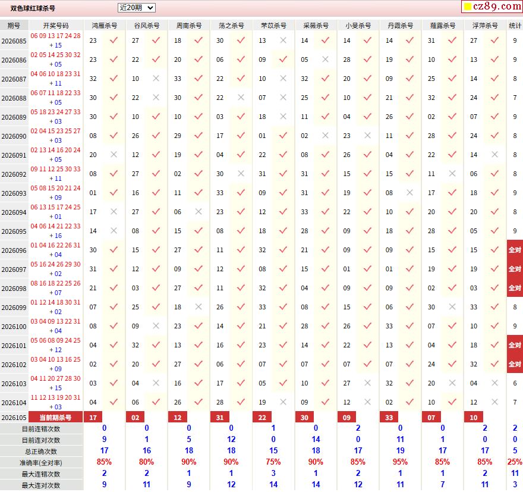Open the 近20期 period dropdown
The image size is (523, 492).
137,8
